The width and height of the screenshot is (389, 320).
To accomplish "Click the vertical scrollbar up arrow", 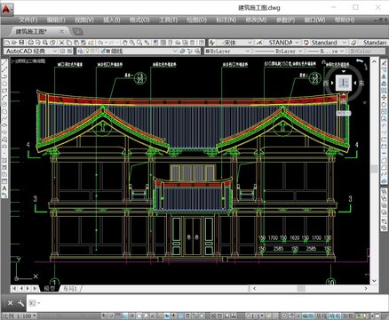I will click(374, 61).
